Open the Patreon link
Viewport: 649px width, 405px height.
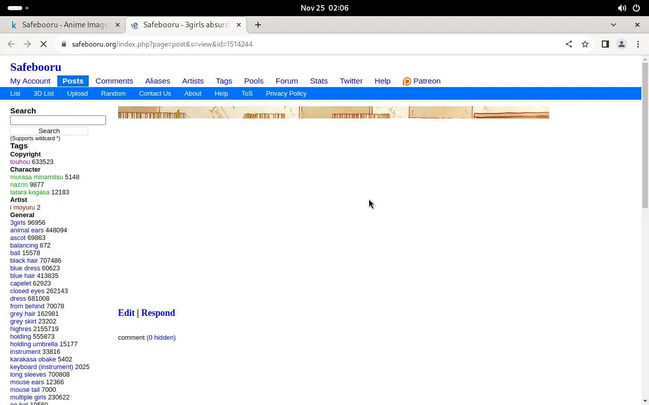(421, 81)
